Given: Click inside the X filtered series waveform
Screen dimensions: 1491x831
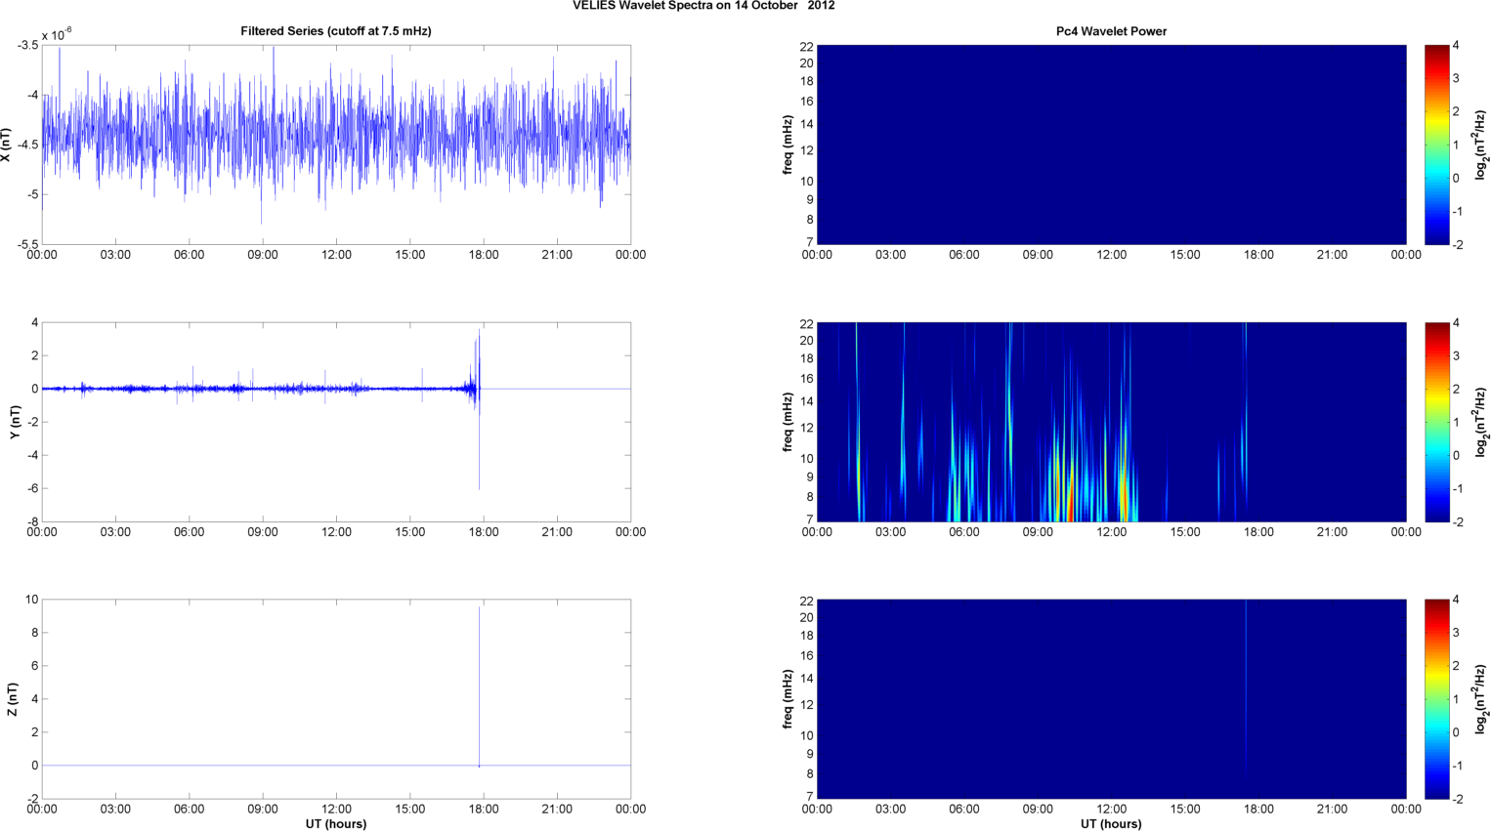Looking at the screenshot, I should pyautogui.click(x=335, y=137).
